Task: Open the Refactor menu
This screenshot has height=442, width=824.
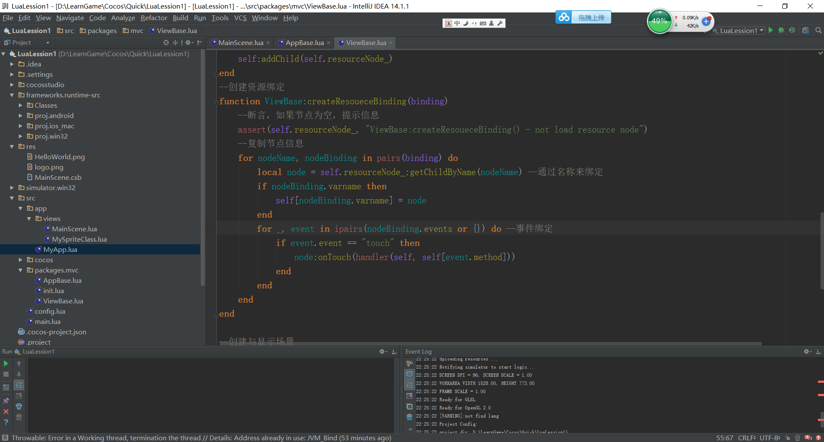Action: coord(154,18)
